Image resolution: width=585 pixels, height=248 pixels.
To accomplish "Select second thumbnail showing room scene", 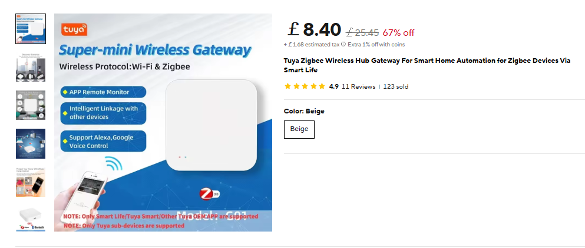I will [31, 67].
